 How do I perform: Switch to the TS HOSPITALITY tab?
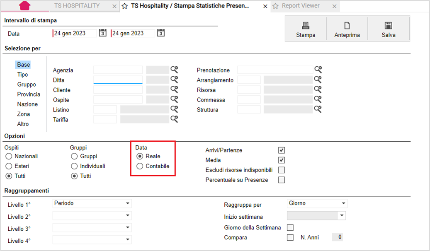click(77, 6)
